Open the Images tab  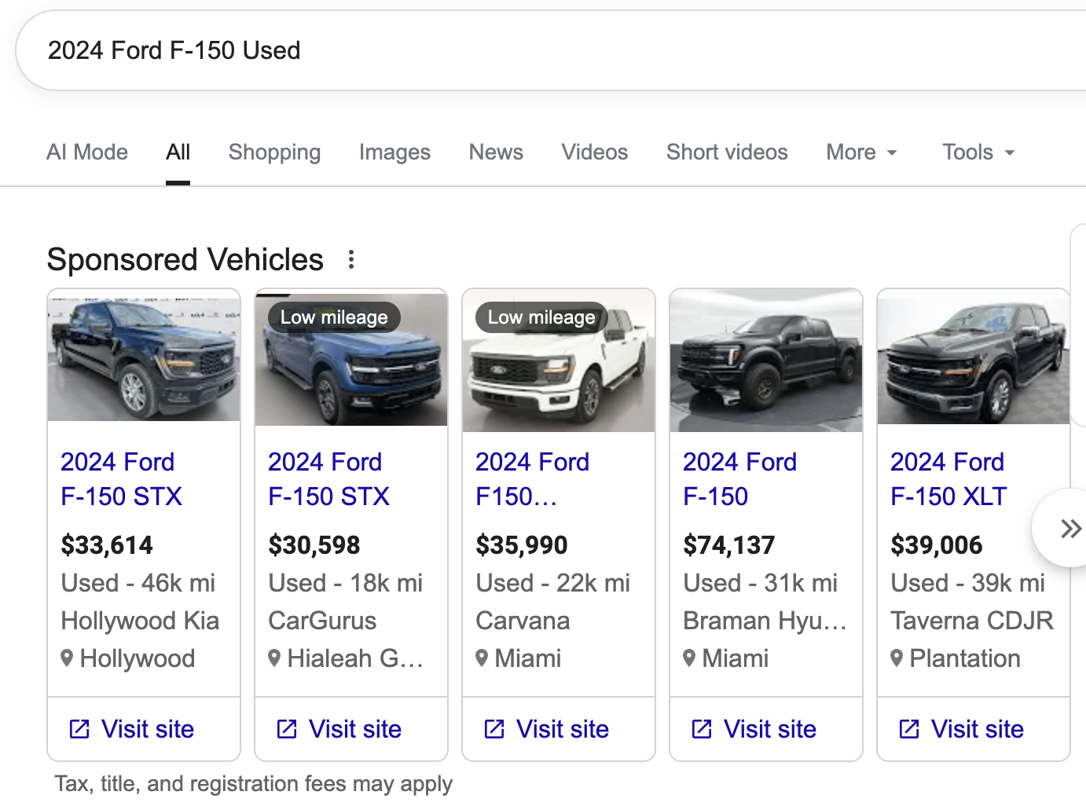pyautogui.click(x=394, y=152)
